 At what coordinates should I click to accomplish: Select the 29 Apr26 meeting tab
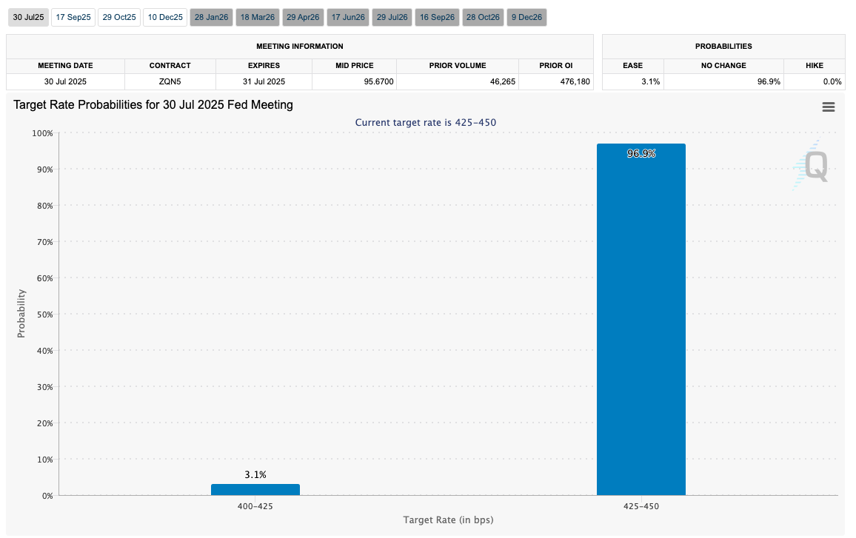point(302,17)
